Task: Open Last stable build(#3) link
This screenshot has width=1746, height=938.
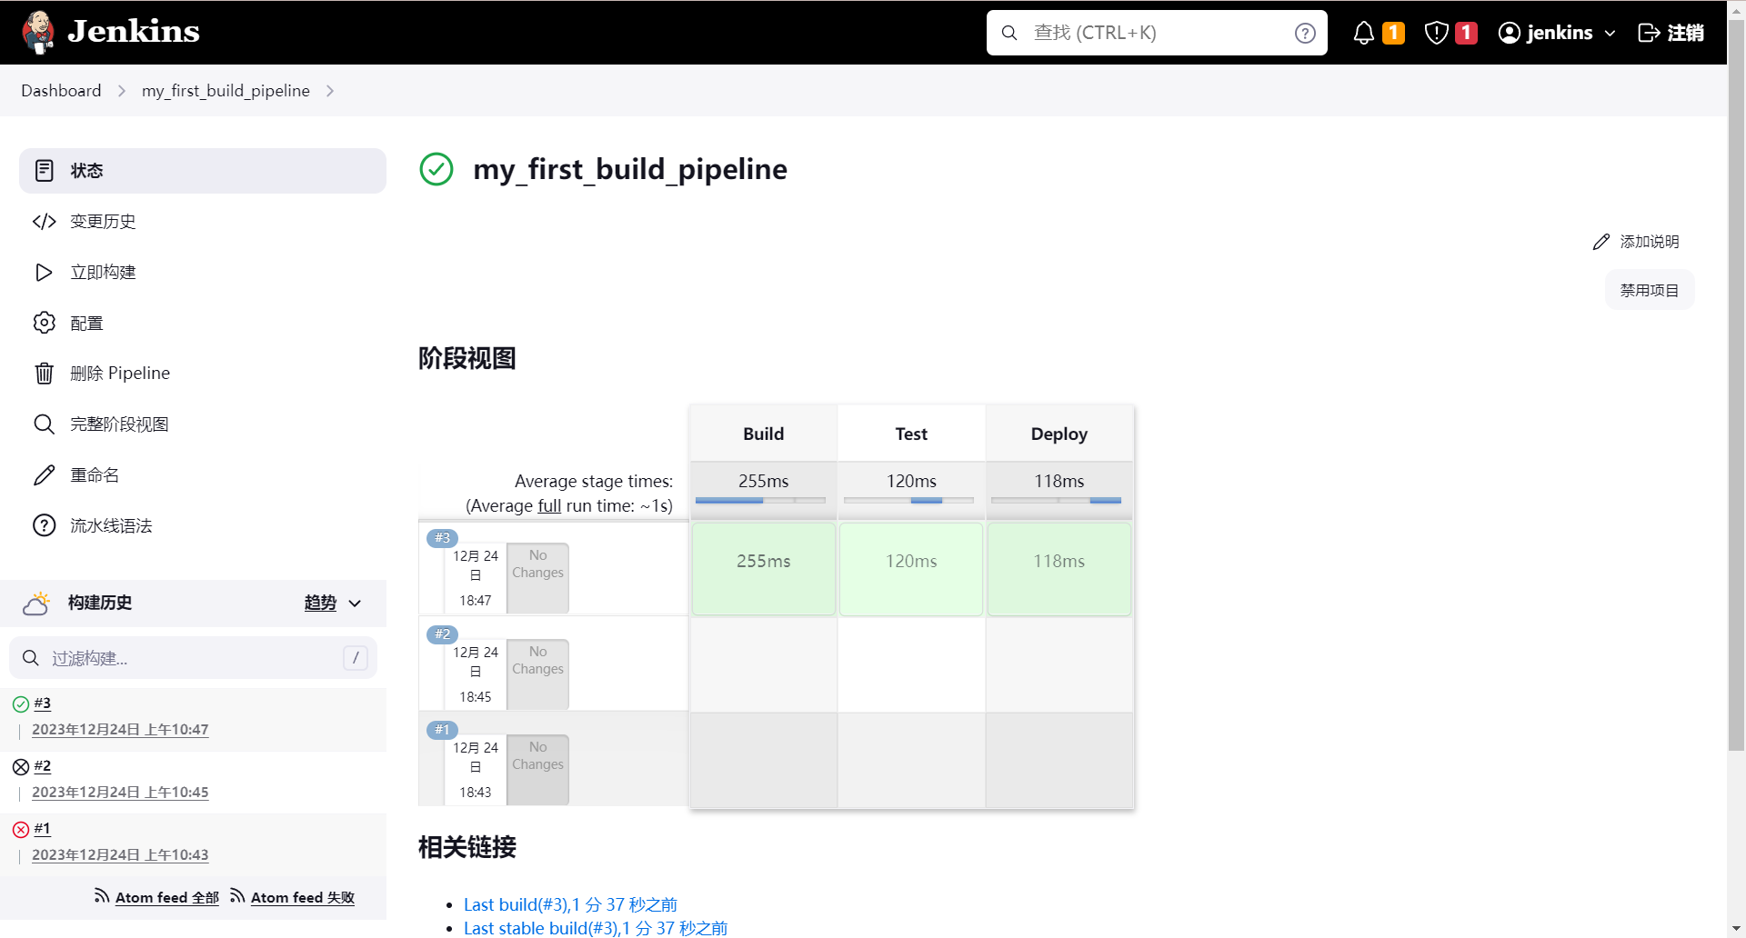Action: click(596, 928)
